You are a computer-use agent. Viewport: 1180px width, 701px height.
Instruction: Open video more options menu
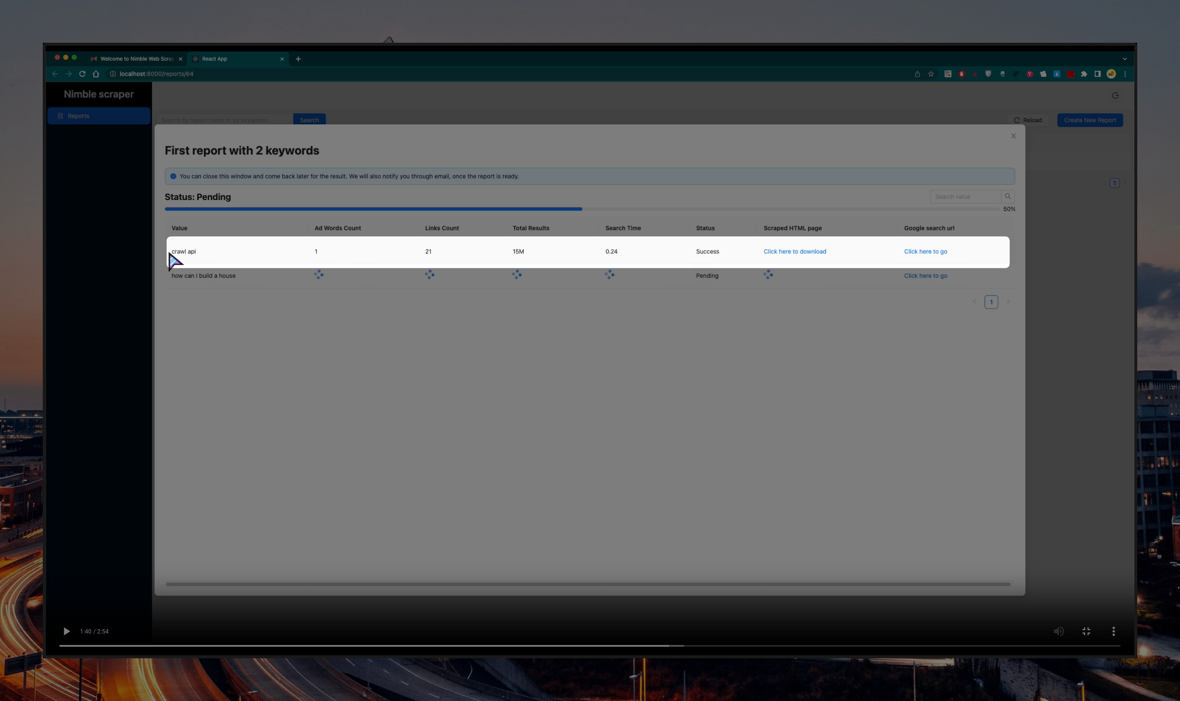click(1113, 631)
